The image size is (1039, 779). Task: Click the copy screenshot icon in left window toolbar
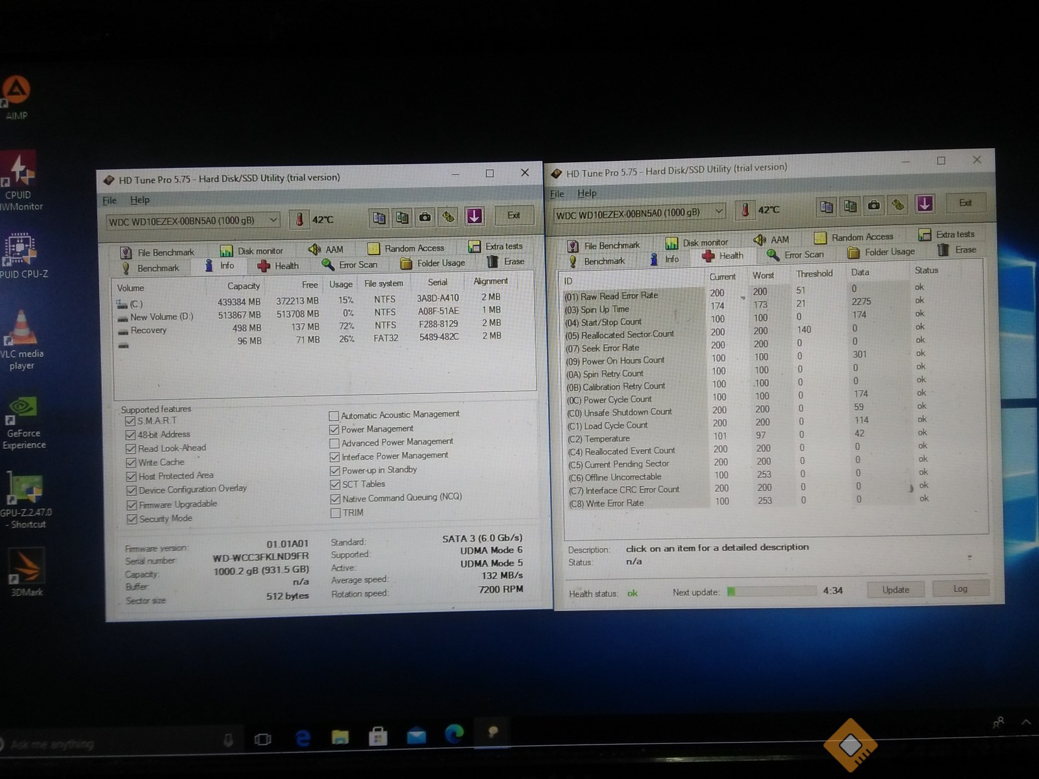pos(403,217)
